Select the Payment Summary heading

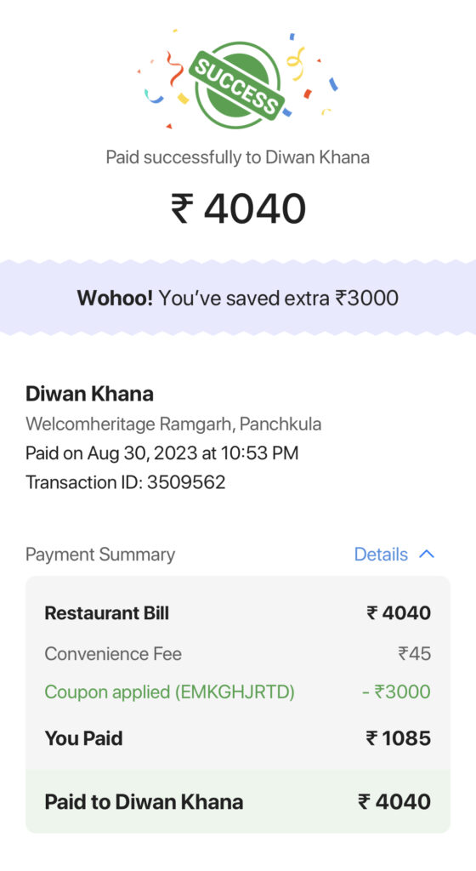point(100,555)
